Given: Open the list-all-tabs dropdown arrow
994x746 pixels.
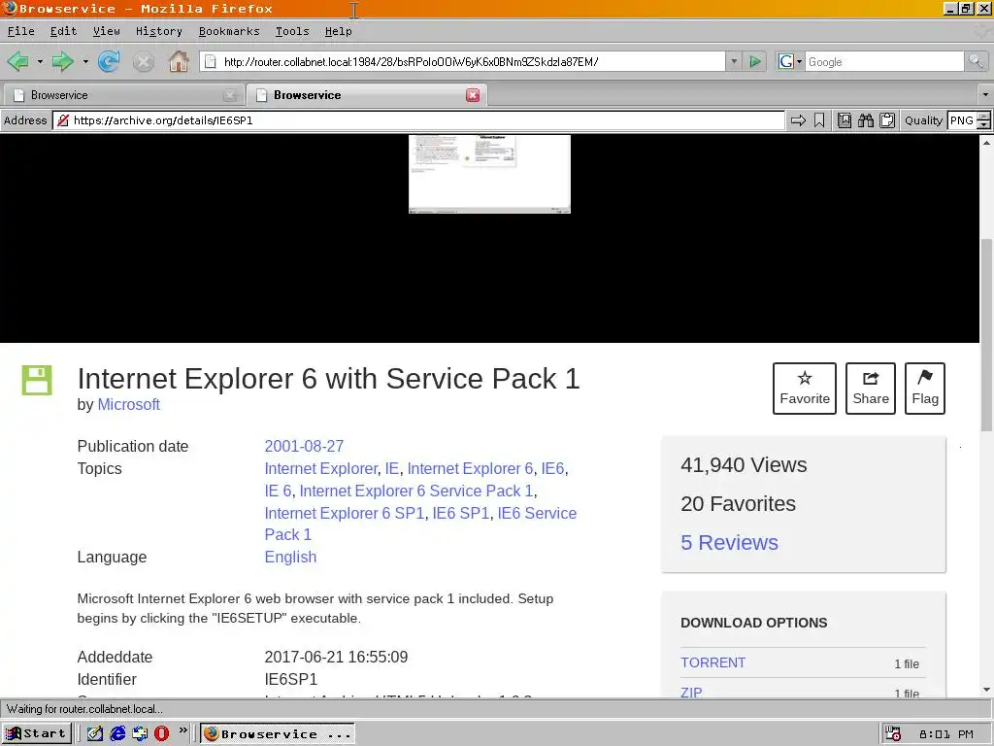Looking at the screenshot, I should [985, 95].
